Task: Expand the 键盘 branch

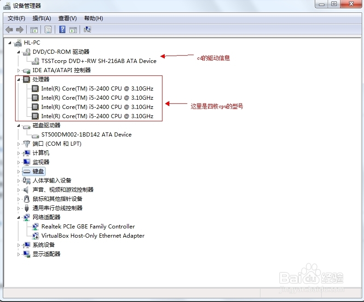Action: (x=18, y=171)
